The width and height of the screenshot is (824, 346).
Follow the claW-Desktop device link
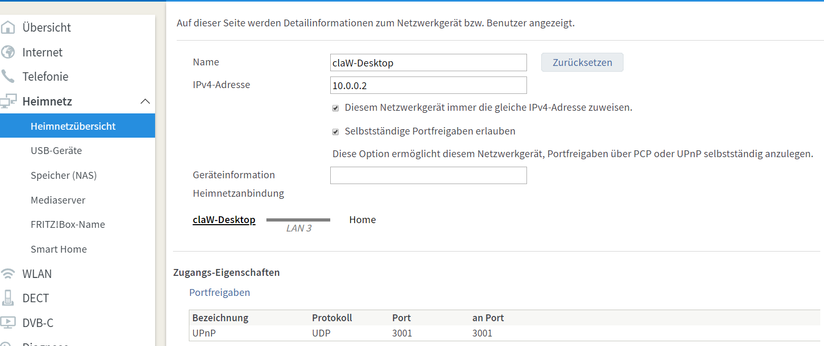224,220
